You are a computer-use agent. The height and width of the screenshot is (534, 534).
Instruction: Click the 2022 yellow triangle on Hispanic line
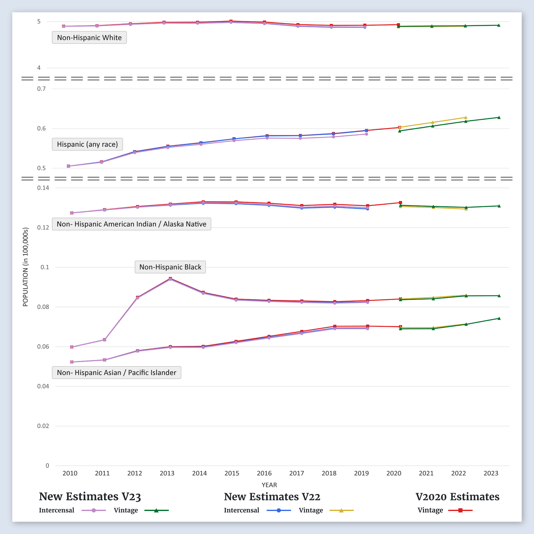[x=466, y=118]
